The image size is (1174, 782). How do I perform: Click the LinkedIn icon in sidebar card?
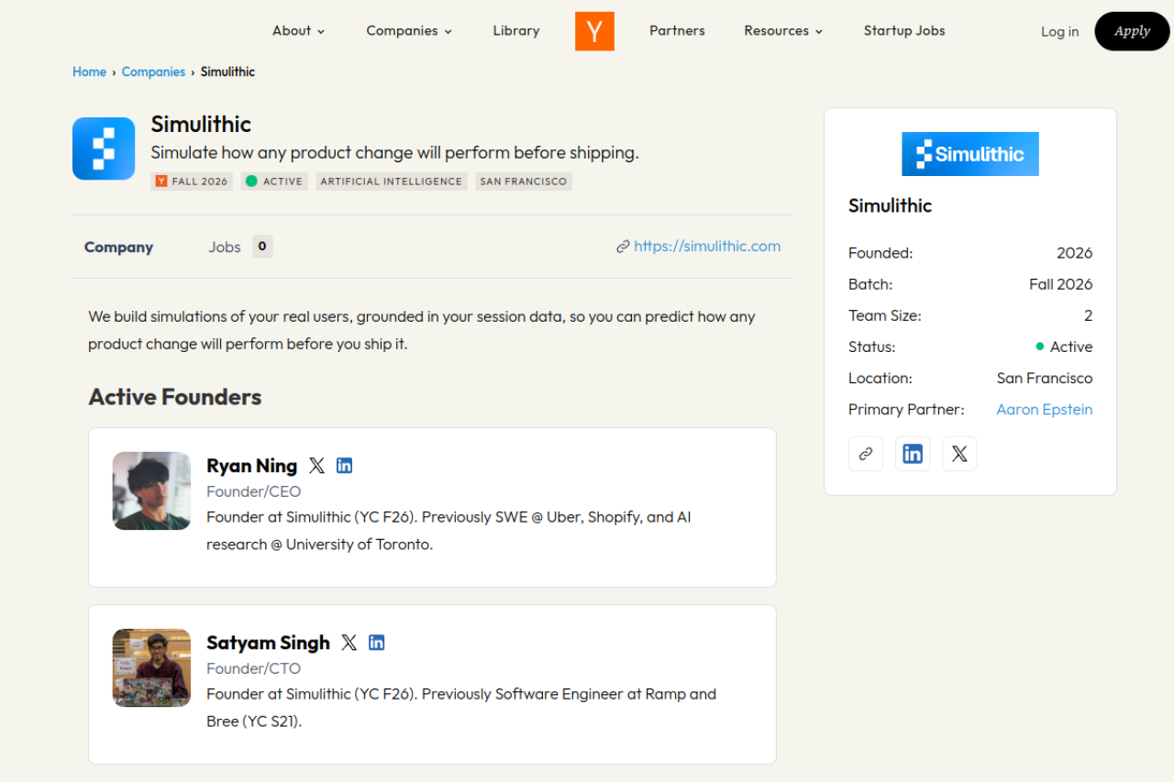tap(913, 454)
